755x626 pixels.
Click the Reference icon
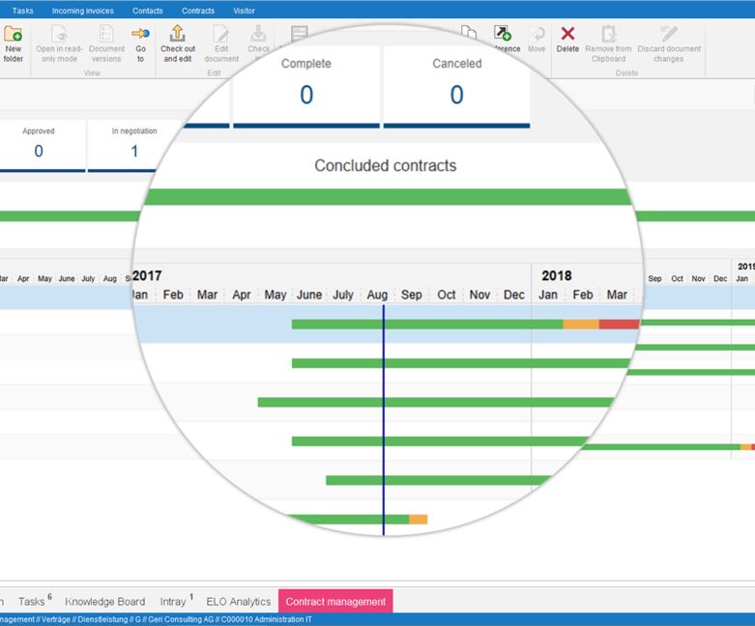503,33
